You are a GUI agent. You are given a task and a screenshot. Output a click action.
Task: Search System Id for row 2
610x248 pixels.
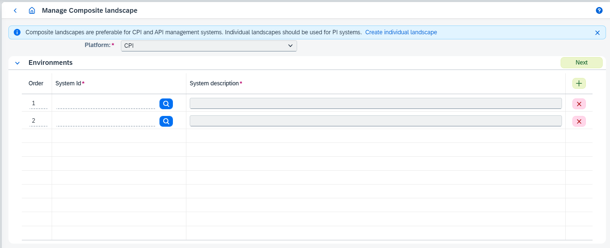[x=166, y=121]
